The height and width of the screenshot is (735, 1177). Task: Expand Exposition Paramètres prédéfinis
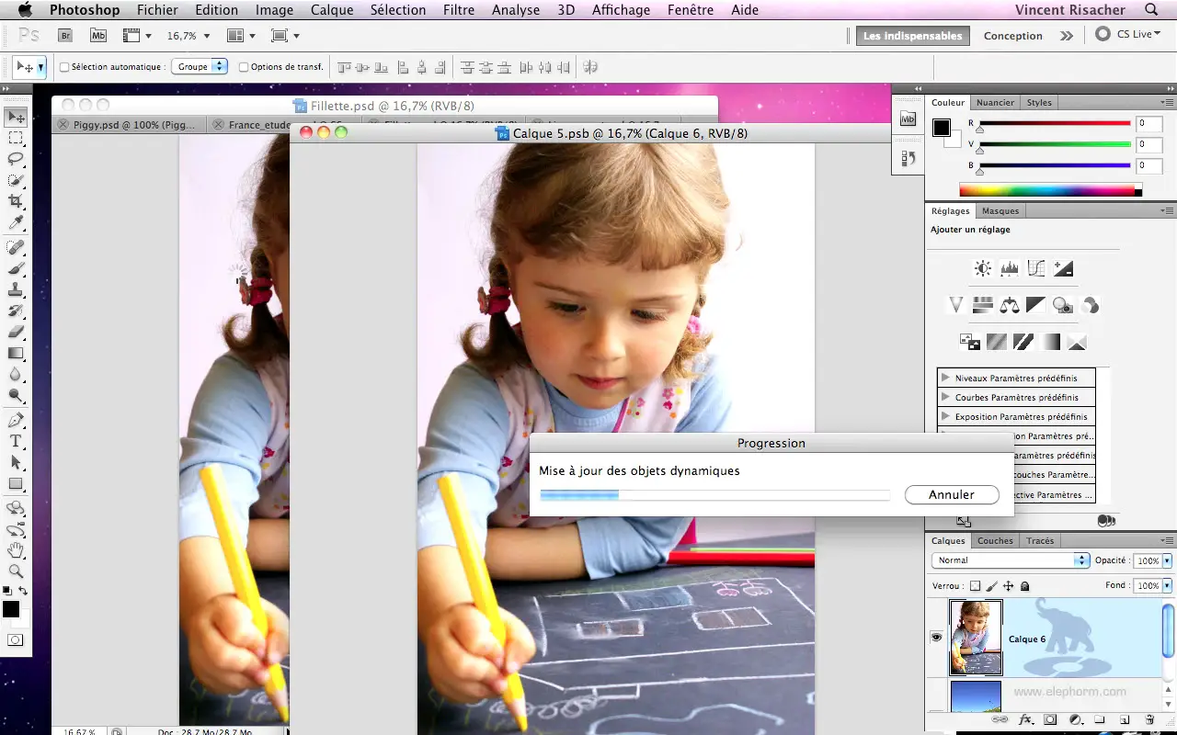point(945,416)
